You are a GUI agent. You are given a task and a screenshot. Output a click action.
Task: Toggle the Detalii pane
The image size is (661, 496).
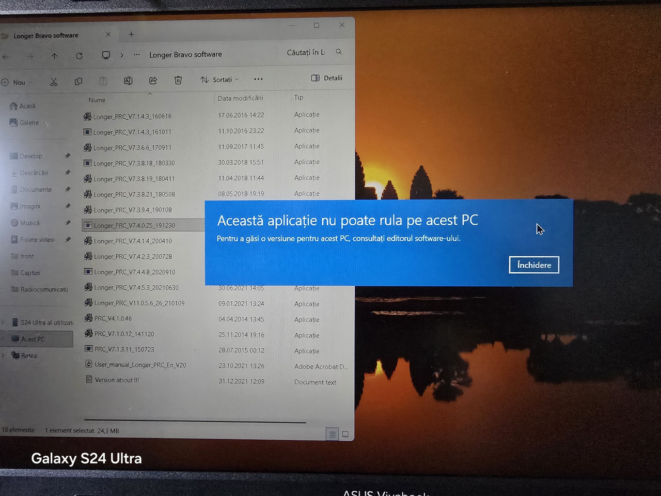326,78
